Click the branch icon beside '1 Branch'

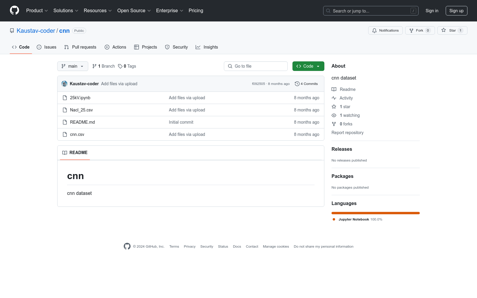(95, 66)
